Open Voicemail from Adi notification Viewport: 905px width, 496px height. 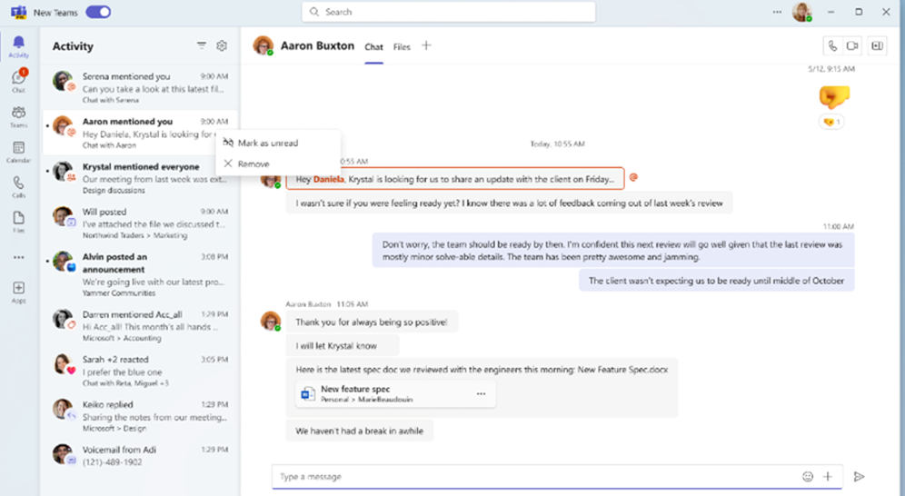click(140, 455)
